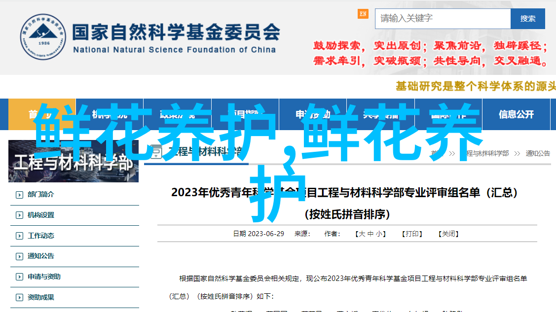The height and width of the screenshot is (312, 556).
Task: Open the 首页 home navigation tab
Action: (x=42, y=114)
